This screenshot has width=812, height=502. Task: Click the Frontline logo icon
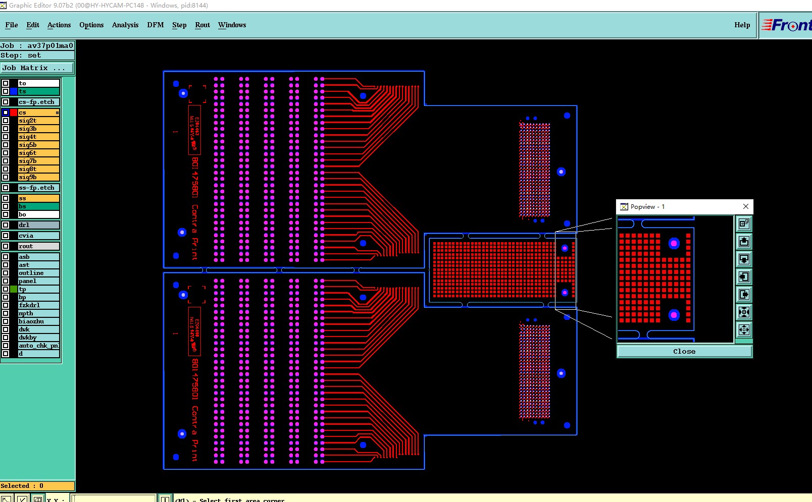tap(786, 25)
